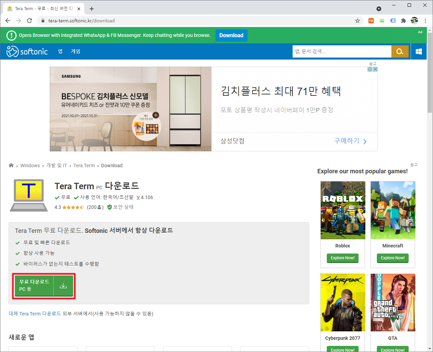Open the Extensions puzzle-piece menu
Viewport: 433px width, 352px height.
[x=403, y=21]
